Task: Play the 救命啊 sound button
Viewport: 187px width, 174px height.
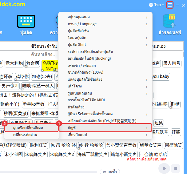Action: [33, 63]
